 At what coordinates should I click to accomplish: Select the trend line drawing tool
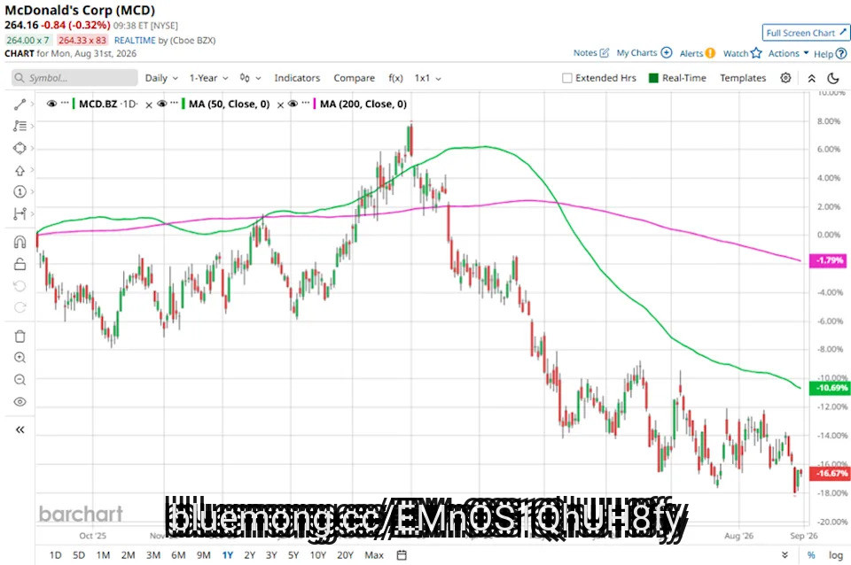pyautogui.click(x=20, y=104)
